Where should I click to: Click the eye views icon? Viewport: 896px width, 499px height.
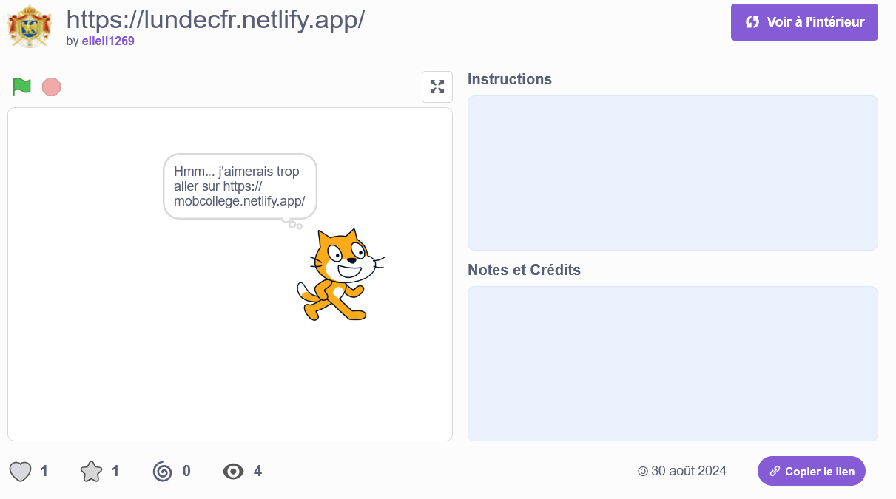coord(233,471)
